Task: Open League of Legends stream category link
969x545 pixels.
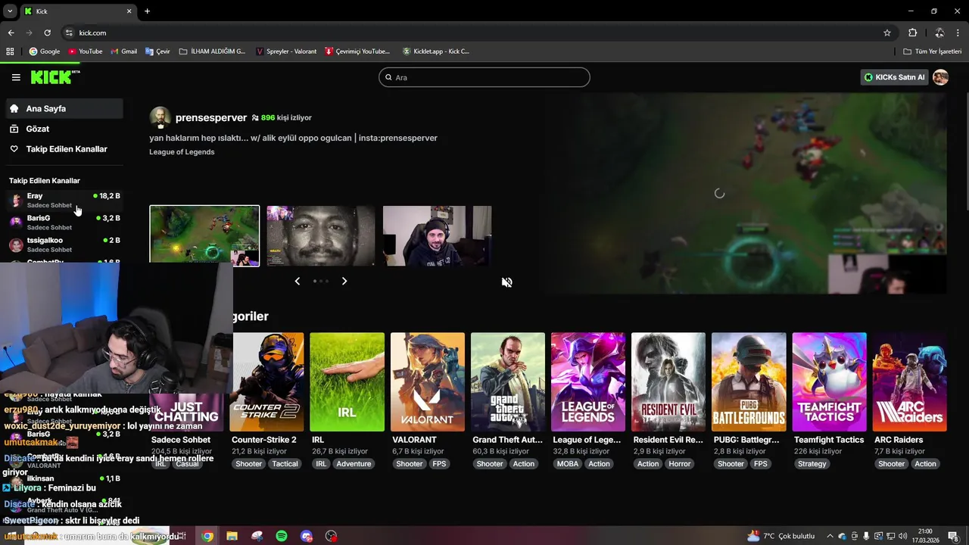Action: pos(182,152)
